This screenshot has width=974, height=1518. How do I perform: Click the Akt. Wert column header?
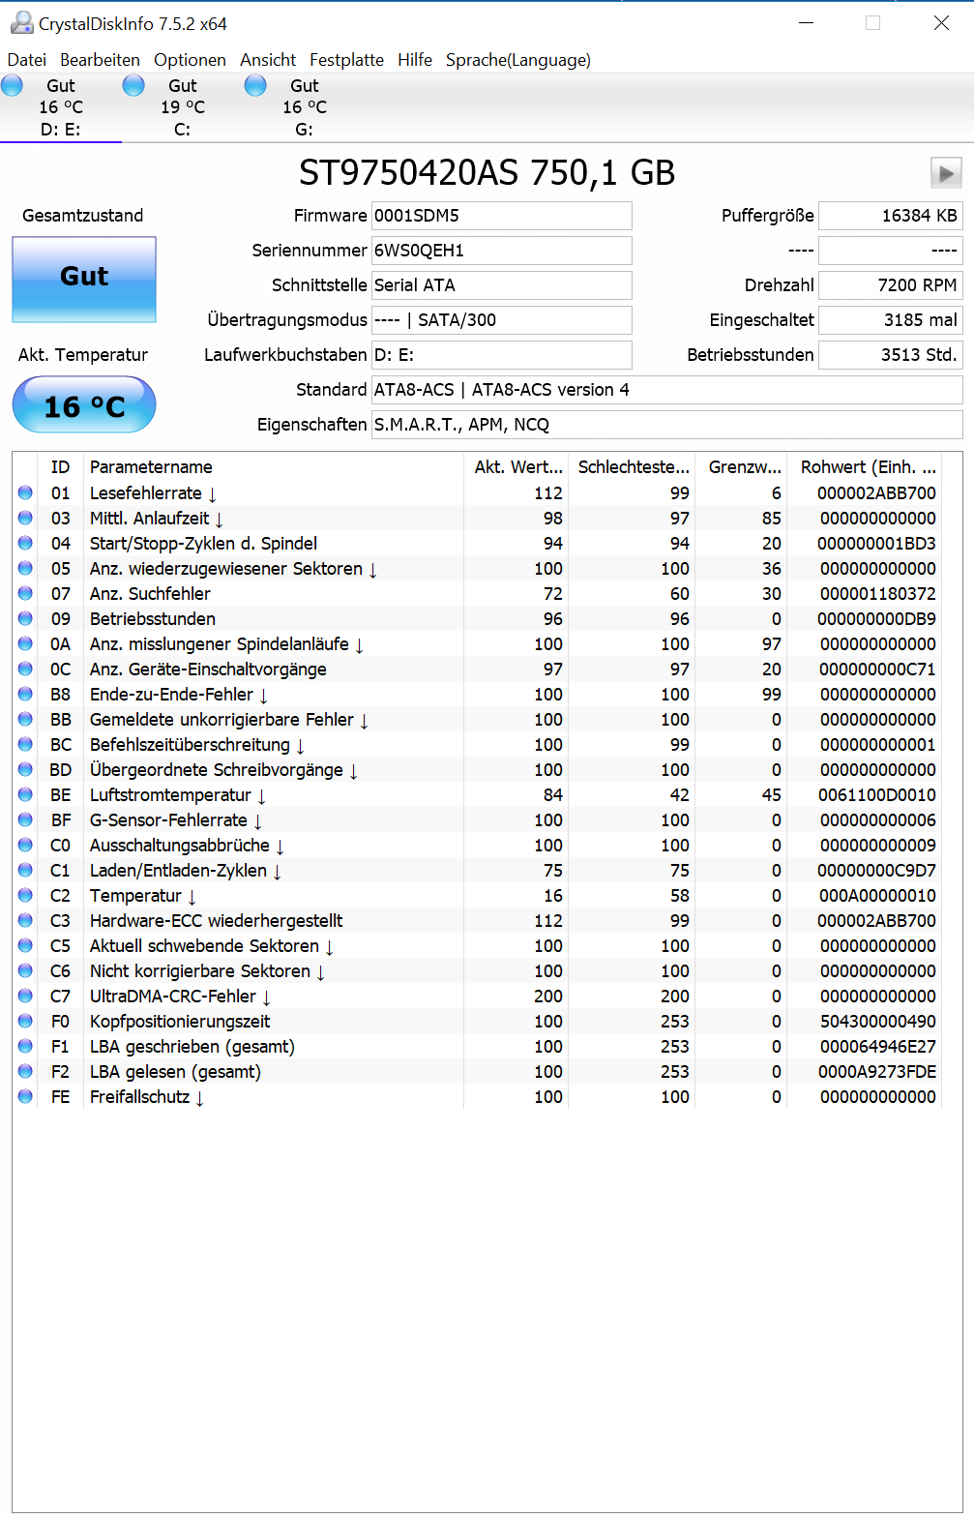coord(517,467)
